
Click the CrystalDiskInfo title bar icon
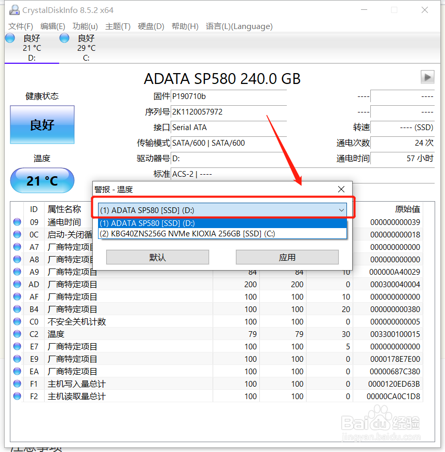[x=15, y=10]
